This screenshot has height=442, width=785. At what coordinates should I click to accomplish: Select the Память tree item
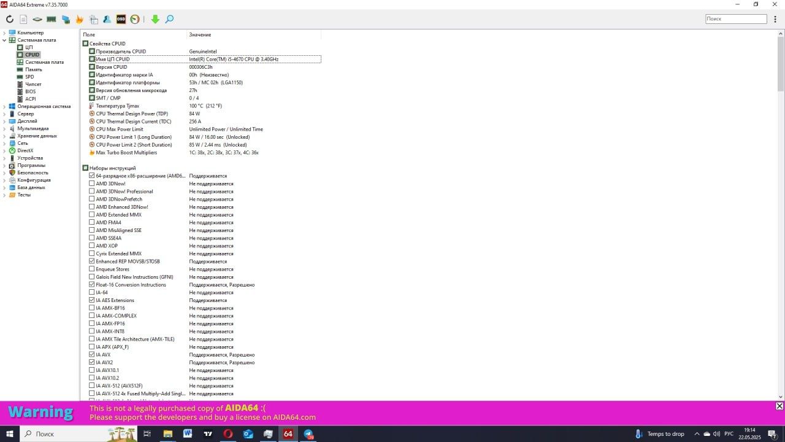point(34,69)
